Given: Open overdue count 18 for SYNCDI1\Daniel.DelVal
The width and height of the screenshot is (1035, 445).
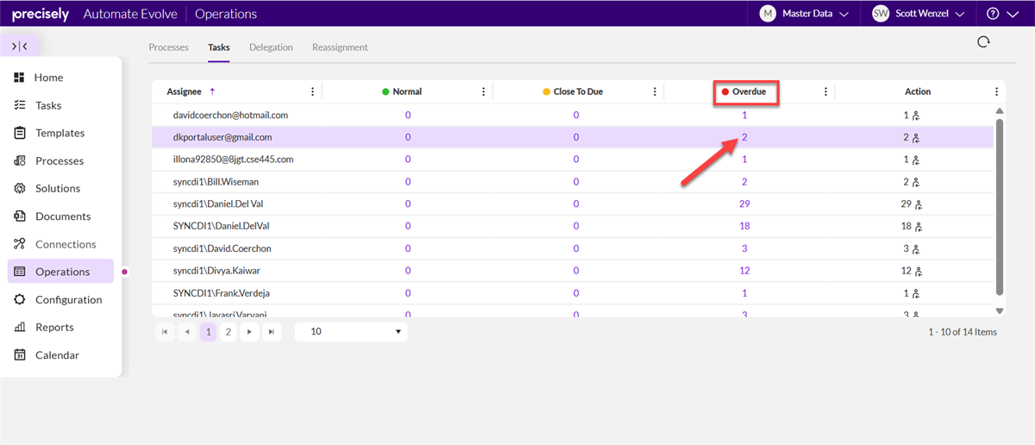Looking at the screenshot, I should pyautogui.click(x=744, y=227).
